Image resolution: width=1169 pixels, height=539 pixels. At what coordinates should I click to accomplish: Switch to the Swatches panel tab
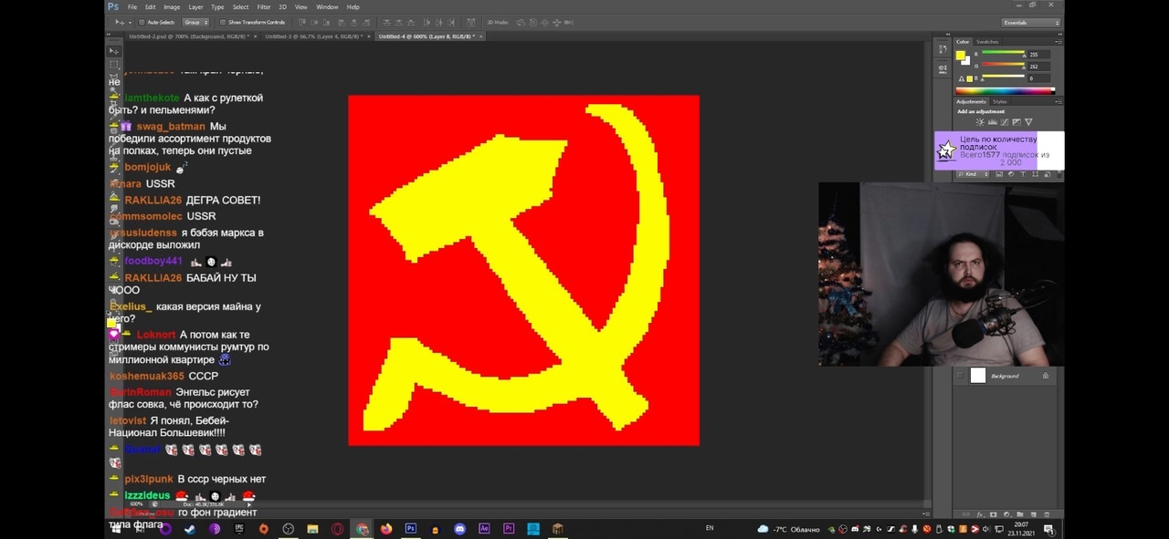[x=987, y=42]
